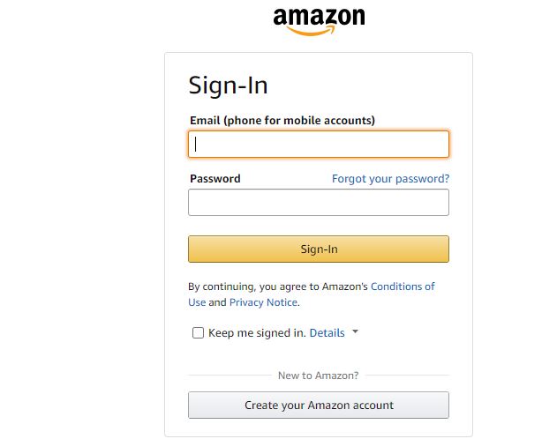Click the text cursor inside the Email field
Screen dimensions: 557x439
(x=195, y=145)
